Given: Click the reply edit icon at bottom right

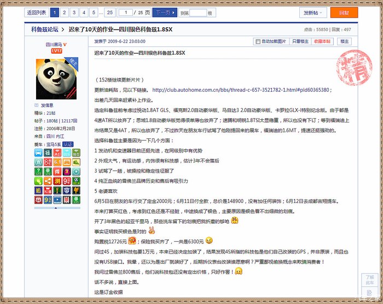Looking at the screenshot, I should 370,280.
